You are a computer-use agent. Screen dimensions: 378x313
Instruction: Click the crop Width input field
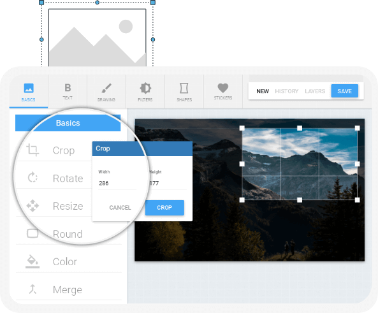[117, 183]
